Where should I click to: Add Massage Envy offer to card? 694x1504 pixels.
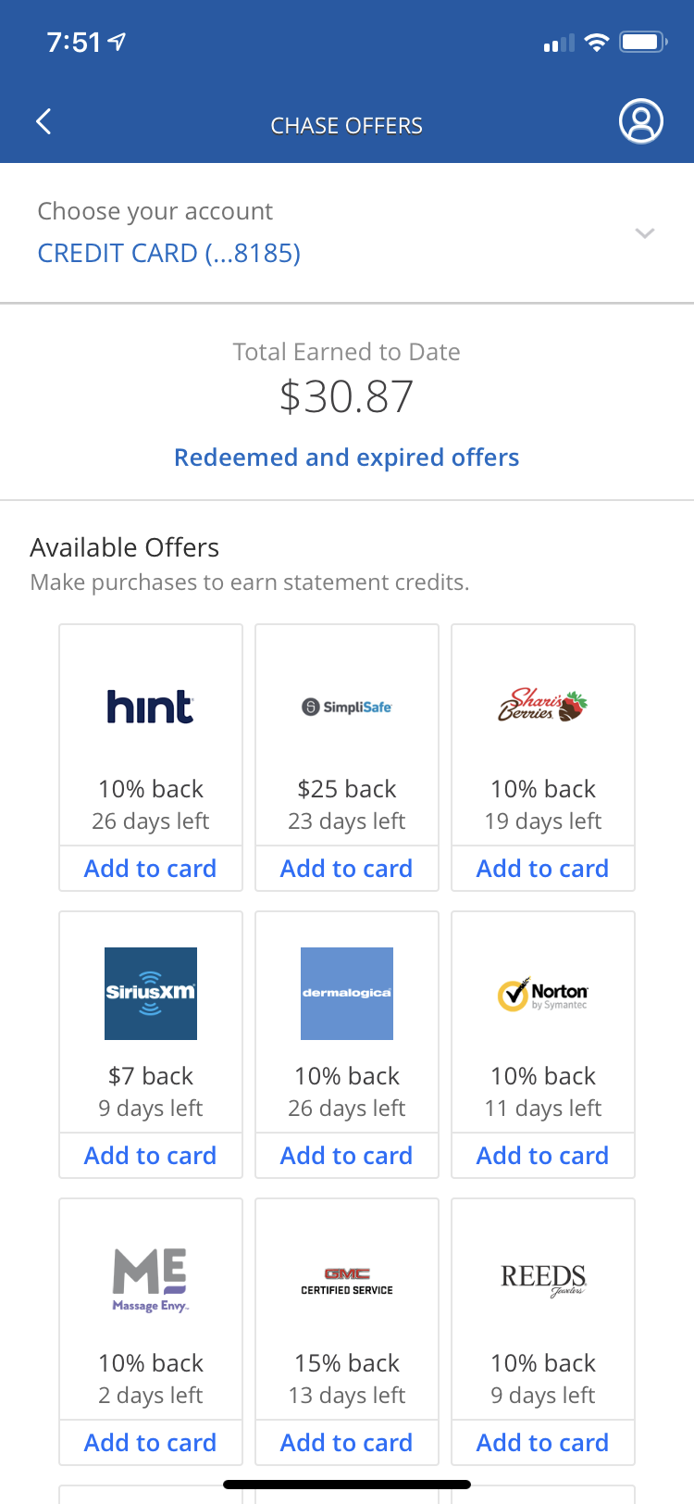click(x=151, y=1443)
